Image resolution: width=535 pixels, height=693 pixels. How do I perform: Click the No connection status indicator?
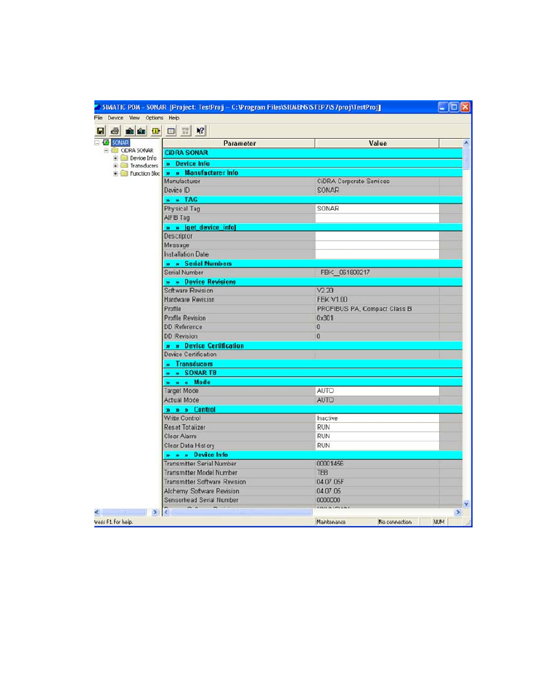tap(395, 522)
